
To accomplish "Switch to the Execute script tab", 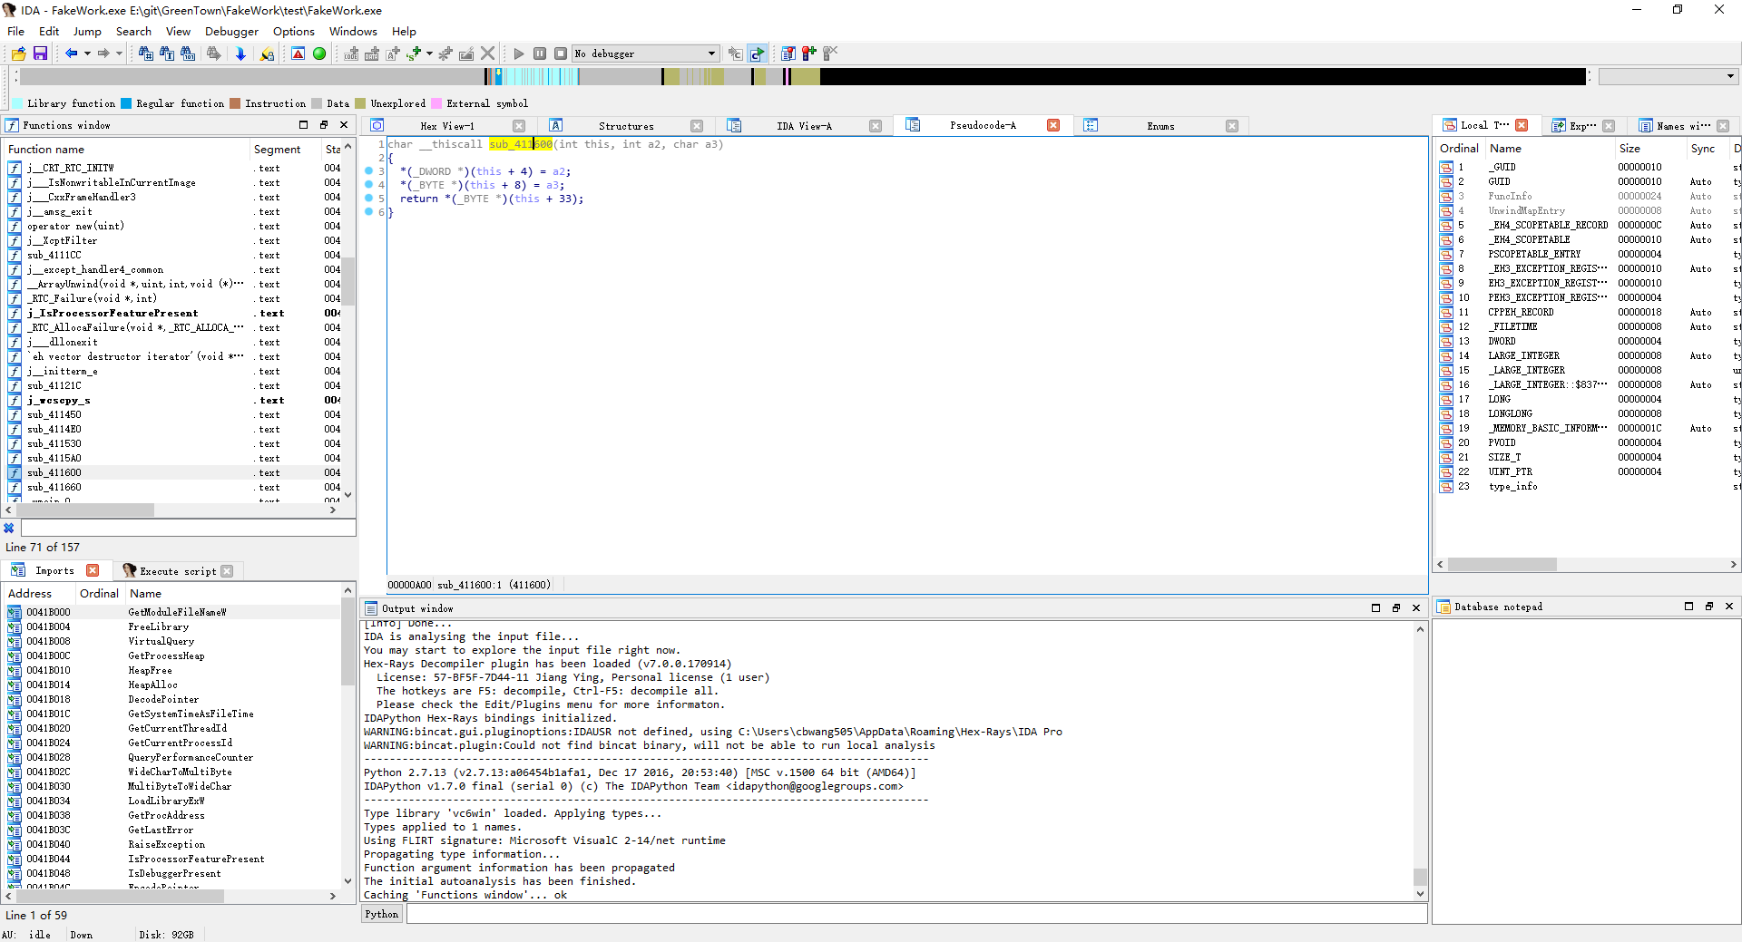I will pyautogui.click(x=178, y=571).
